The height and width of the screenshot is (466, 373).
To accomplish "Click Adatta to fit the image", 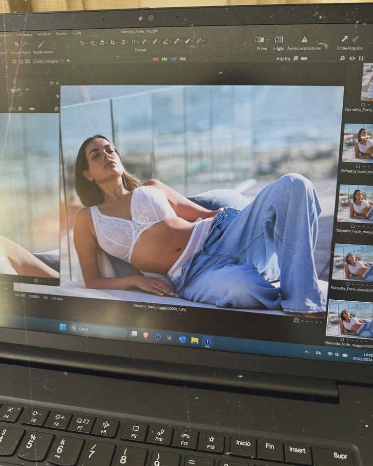I will (x=283, y=59).
